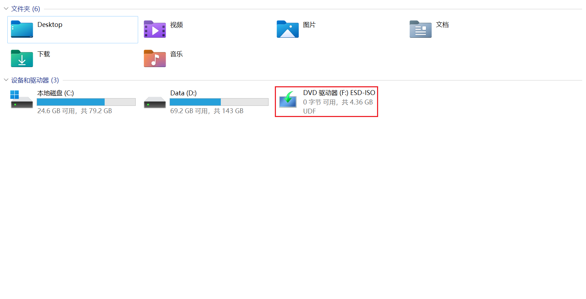The height and width of the screenshot is (299, 586).
Task: Select the 本地磁盘 (C:) drive icon
Action: [x=22, y=100]
